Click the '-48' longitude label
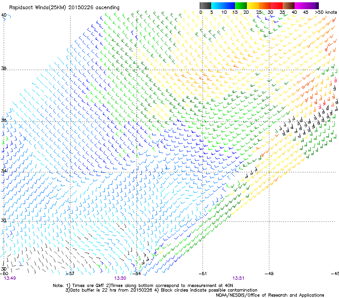339x298 pixels. tap(269, 274)
